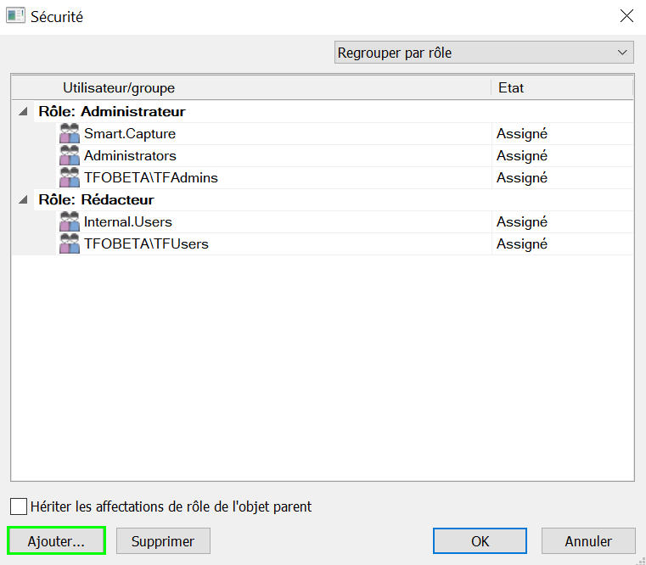This screenshot has height=565, width=646.
Task: Click Assigné state for TFOBETA\TFAdmins
Action: coord(522,178)
